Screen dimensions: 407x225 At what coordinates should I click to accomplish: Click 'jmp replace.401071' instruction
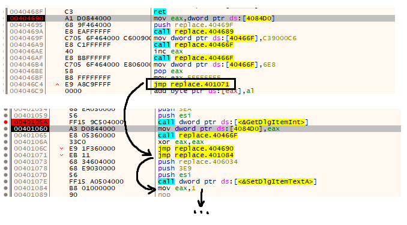(191, 85)
